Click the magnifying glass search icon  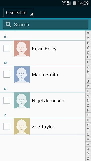(x=8, y=25)
